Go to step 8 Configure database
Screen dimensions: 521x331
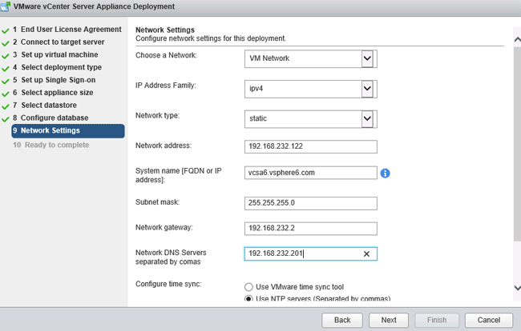point(50,118)
